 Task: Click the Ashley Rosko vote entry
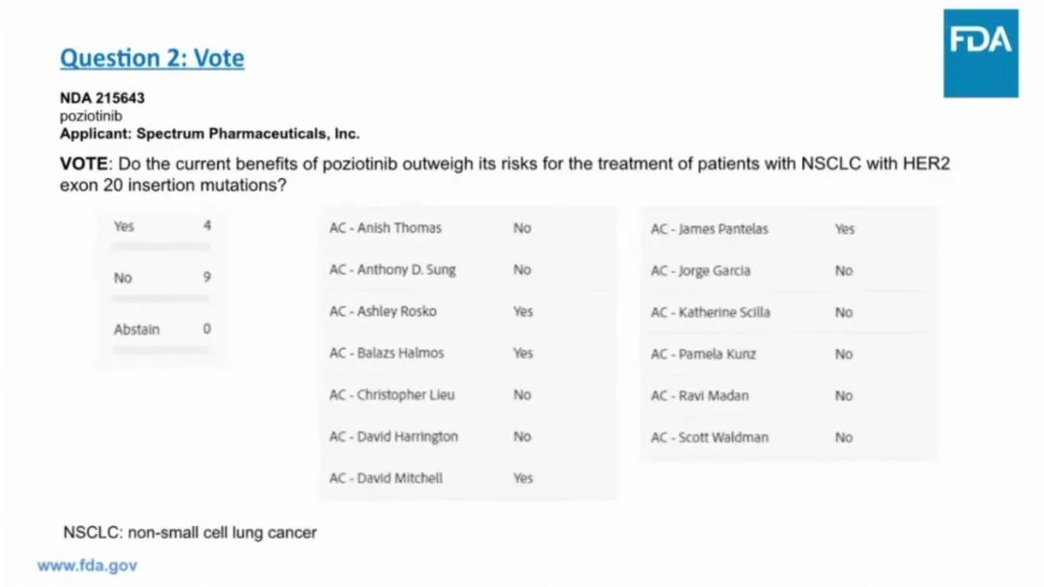tap(468, 311)
